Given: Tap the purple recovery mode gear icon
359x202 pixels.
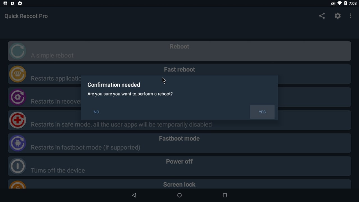Looking at the screenshot, I should 17,97.
